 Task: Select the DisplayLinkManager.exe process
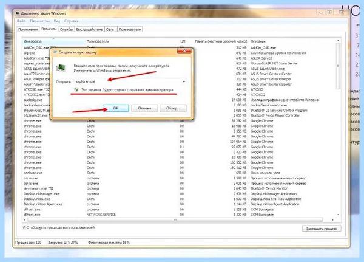[x=179, y=194]
